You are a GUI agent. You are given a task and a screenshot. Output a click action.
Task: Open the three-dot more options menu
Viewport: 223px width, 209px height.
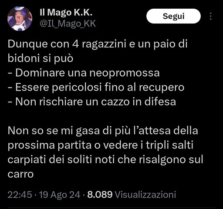[210, 16]
